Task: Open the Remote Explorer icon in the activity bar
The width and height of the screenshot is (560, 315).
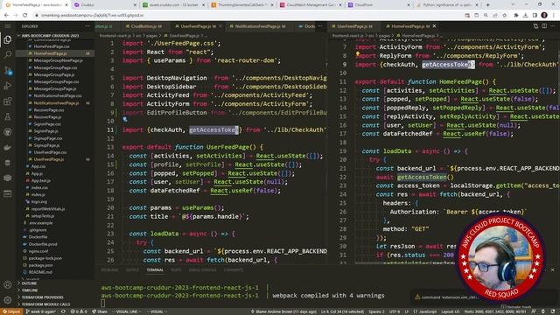Action: [8, 194]
